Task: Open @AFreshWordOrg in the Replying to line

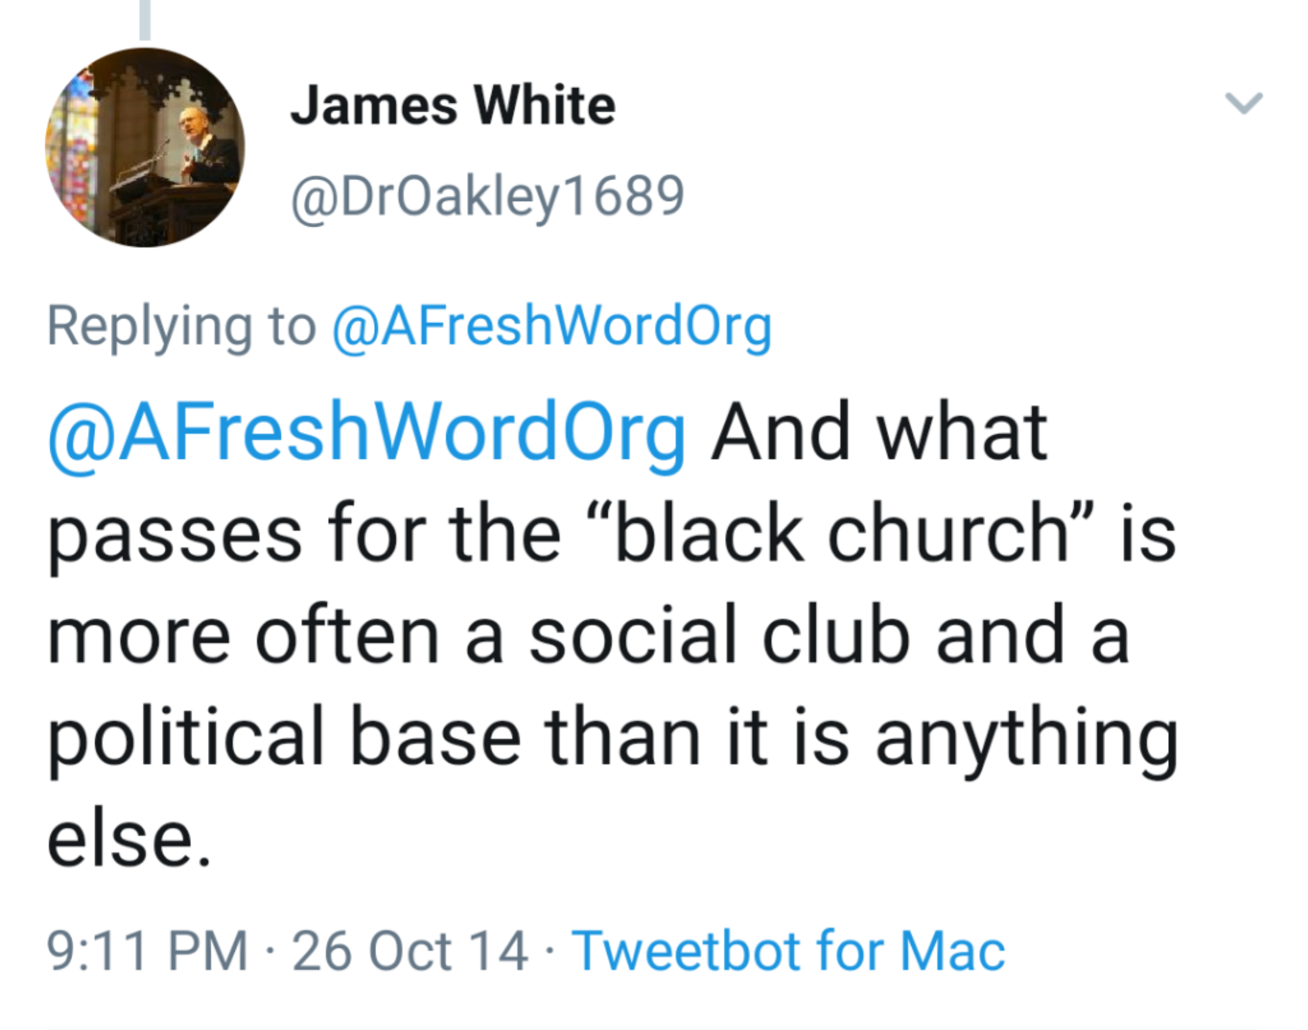Action: 552,327
